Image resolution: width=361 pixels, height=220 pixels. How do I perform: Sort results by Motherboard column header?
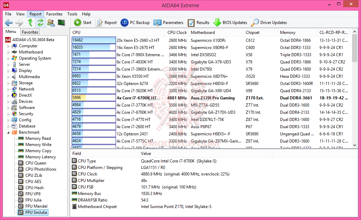tap(216, 33)
